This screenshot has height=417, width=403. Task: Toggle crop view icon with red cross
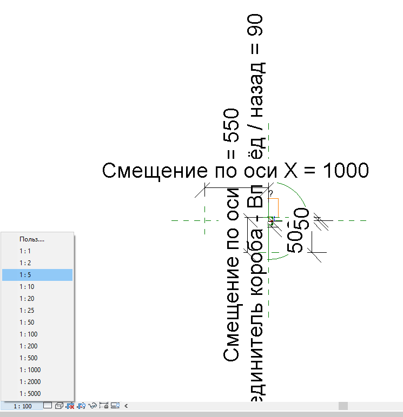[x=70, y=406]
